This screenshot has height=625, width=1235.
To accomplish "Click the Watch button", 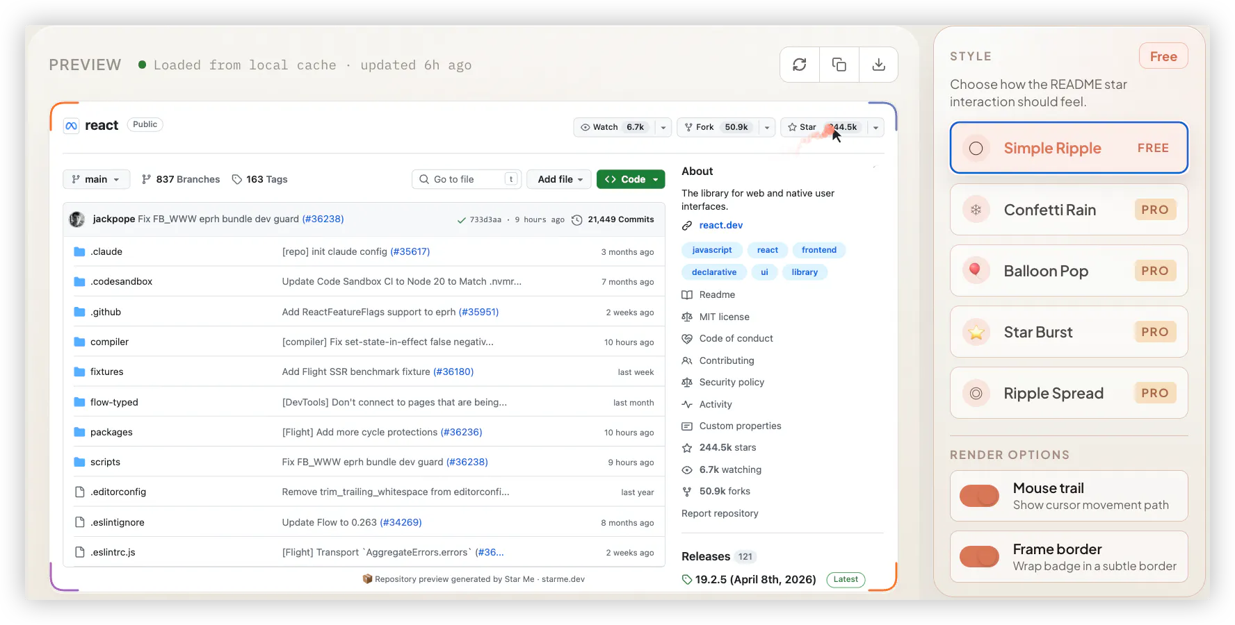I will coord(614,127).
